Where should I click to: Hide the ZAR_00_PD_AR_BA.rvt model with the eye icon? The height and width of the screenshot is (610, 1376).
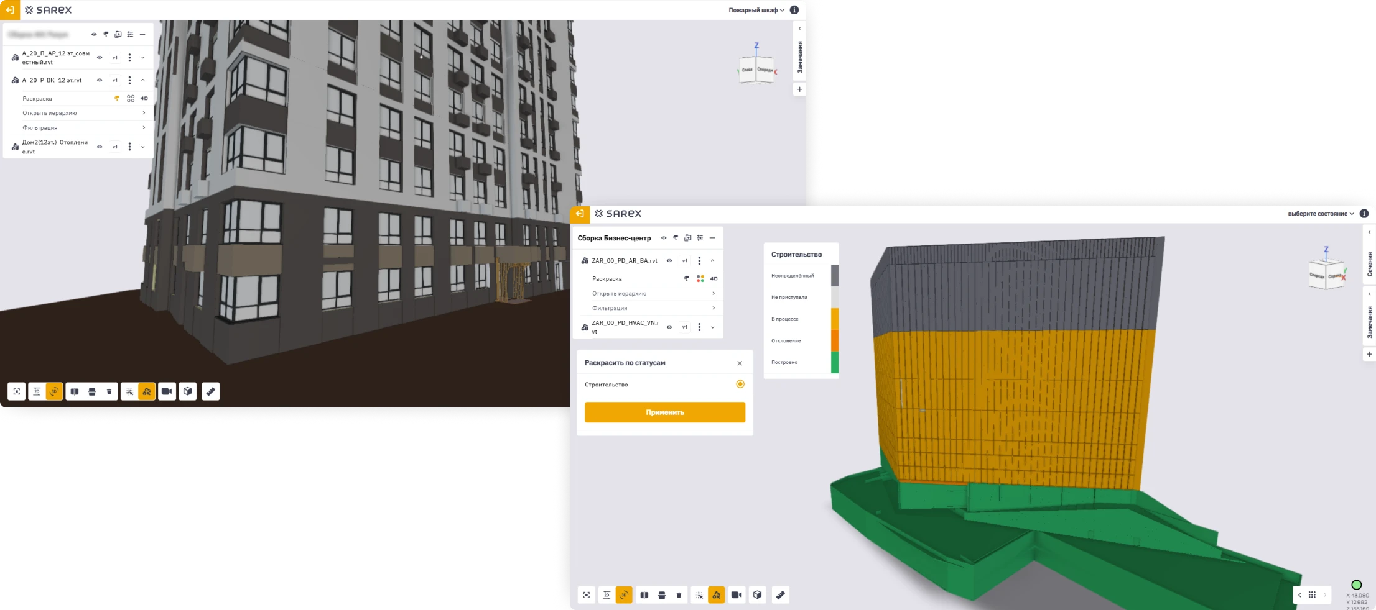(x=669, y=261)
